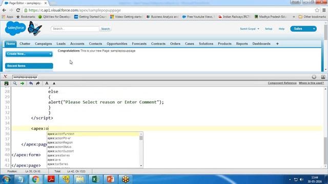Open Windows Start menu
The width and height of the screenshot is (328, 184).
pos(6,179)
